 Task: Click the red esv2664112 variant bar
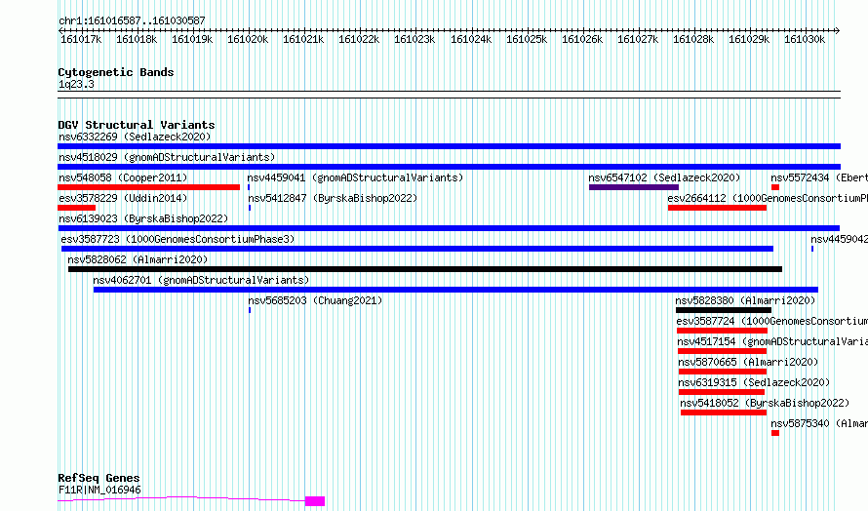click(x=718, y=208)
